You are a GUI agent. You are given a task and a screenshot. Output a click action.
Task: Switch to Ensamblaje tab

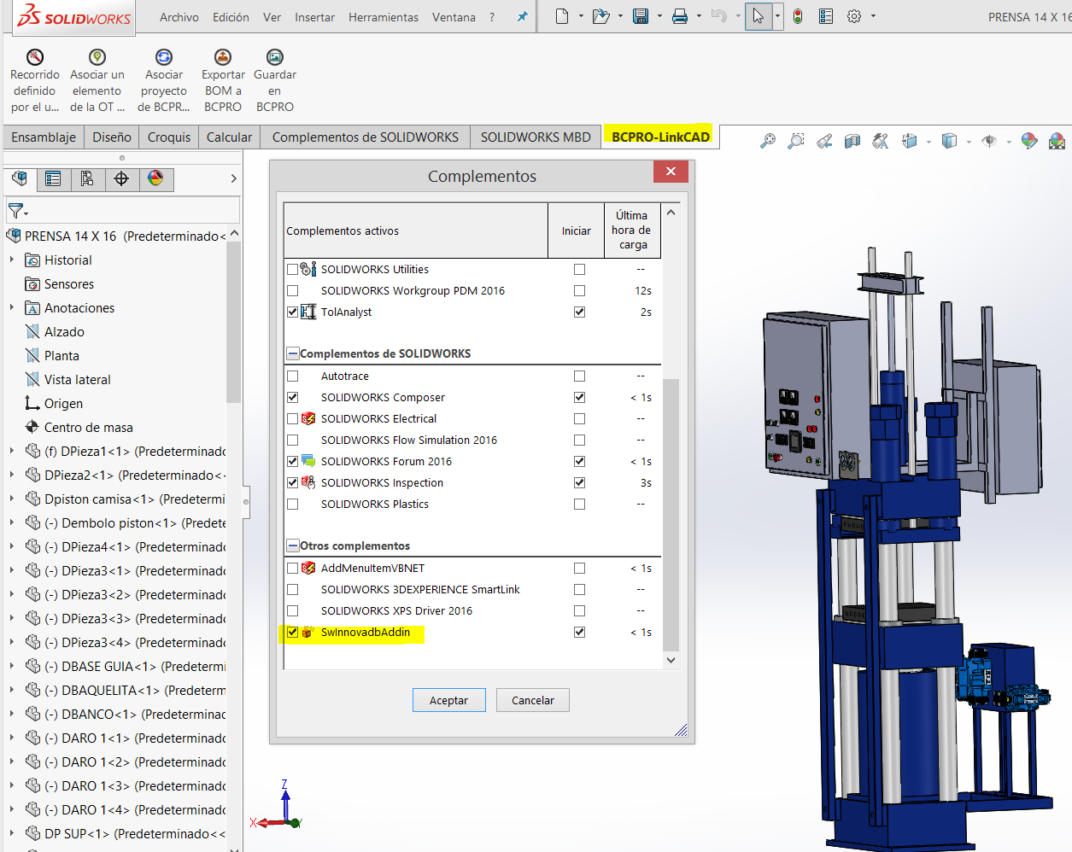click(x=44, y=137)
